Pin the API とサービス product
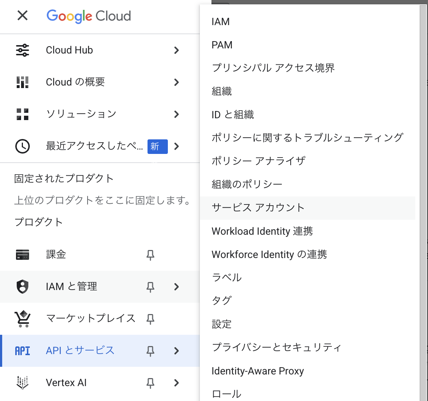Image resolution: width=428 pixels, height=401 pixels. tap(150, 351)
